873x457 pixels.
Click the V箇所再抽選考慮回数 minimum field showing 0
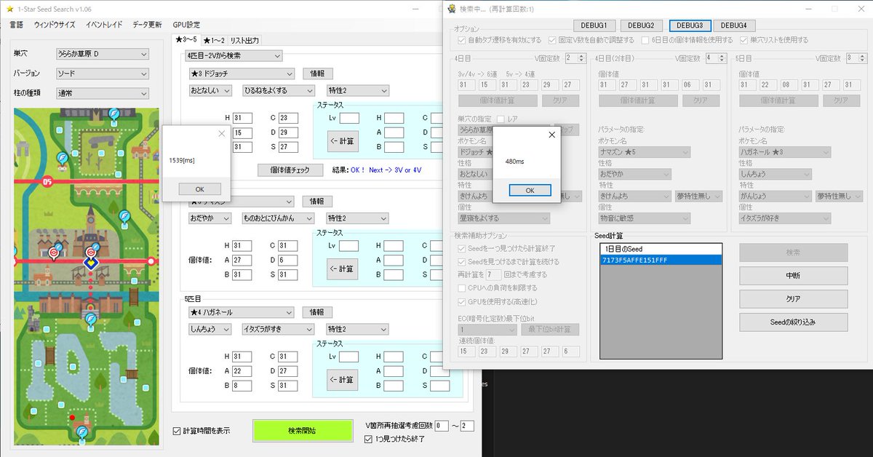[441, 426]
